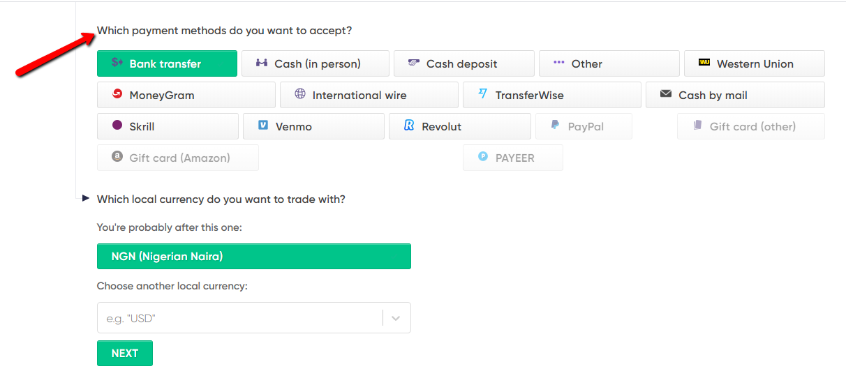This screenshot has height=378, width=846.
Task: Click the Skrill purple circle icon
Action: pyautogui.click(x=117, y=126)
